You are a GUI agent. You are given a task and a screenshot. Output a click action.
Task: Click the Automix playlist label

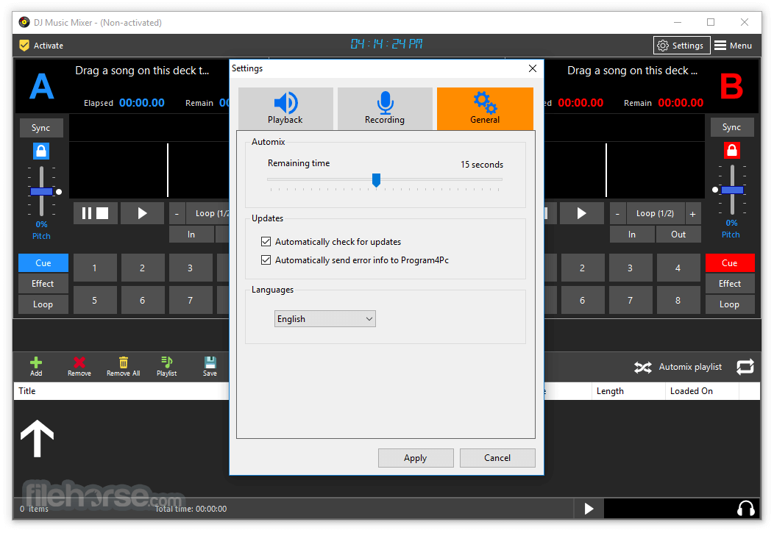pyautogui.click(x=690, y=367)
